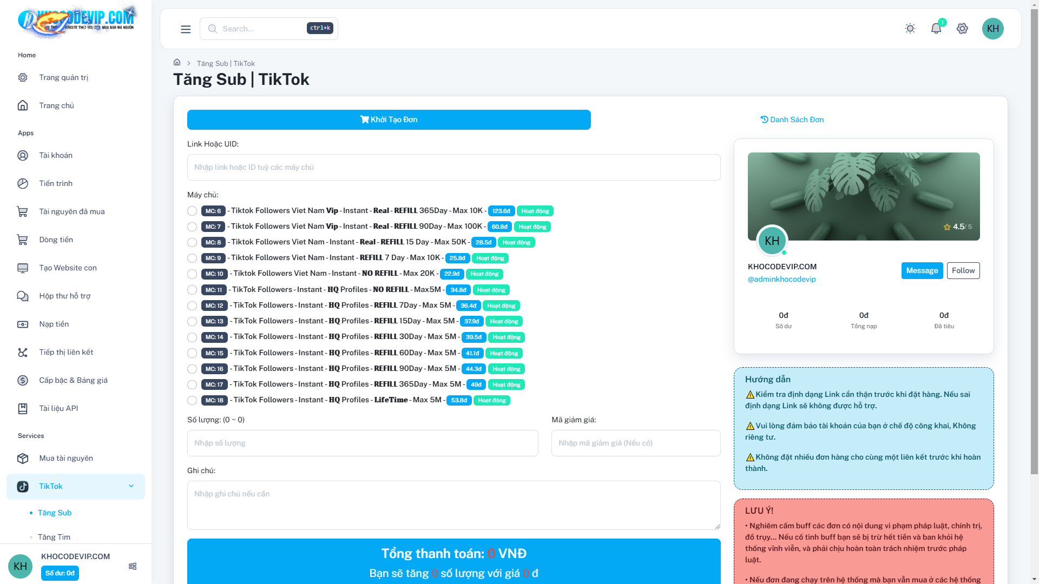Viewport: 1039px width, 584px height.
Task: Open Tài liệu API from the sidebar
Action: (60, 408)
